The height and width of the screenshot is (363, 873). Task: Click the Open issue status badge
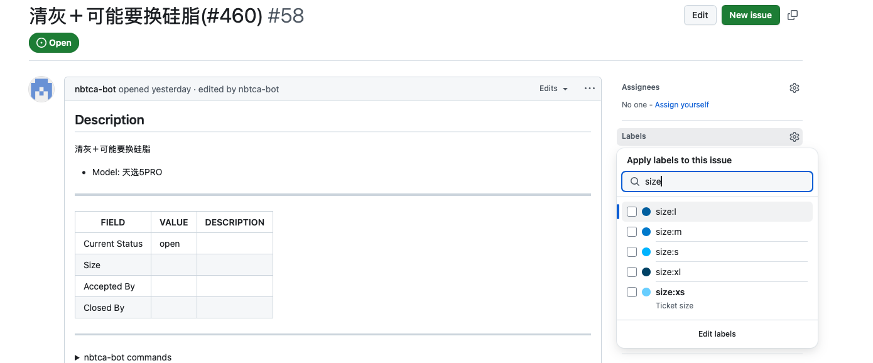click(54, 43)
